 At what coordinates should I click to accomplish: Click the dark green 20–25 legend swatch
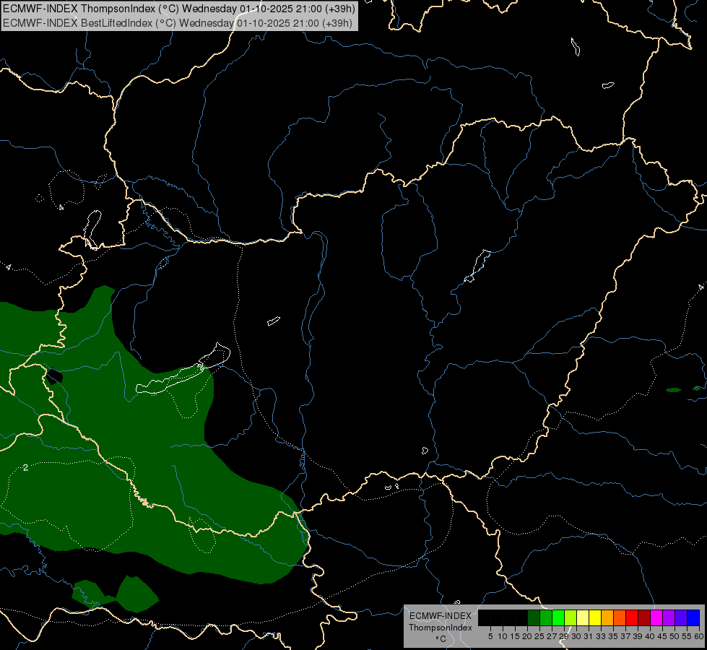coord(534,617)
